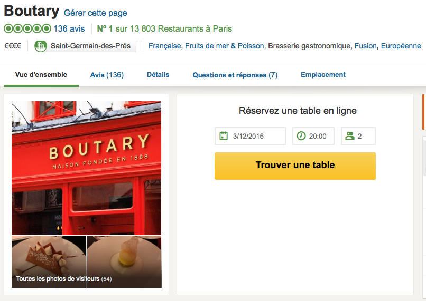
Task: Open the party size selector showing 2
Action: 358,136
